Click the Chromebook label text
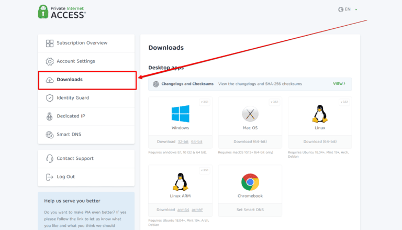Viewport: 402px width, 230px height. click(250, 196)
